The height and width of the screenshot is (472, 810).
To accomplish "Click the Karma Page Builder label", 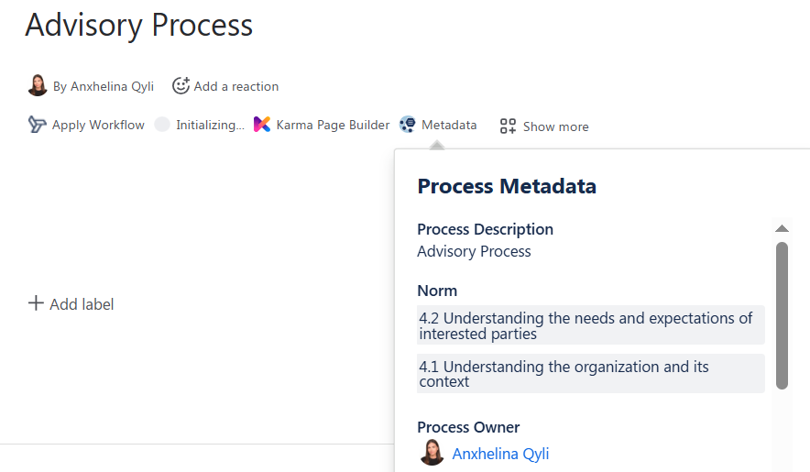I will coord(333,125).
